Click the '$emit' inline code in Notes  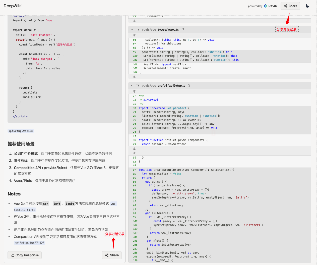[70, 204]
